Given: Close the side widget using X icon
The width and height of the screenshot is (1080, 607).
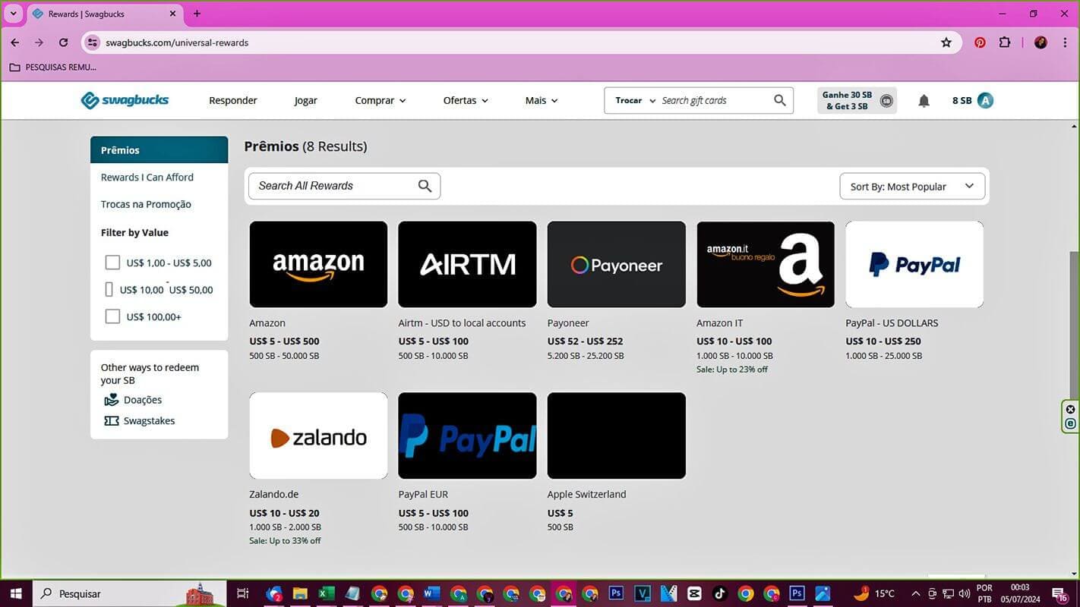Looking at the screenshot, I should pos(1071,410).
